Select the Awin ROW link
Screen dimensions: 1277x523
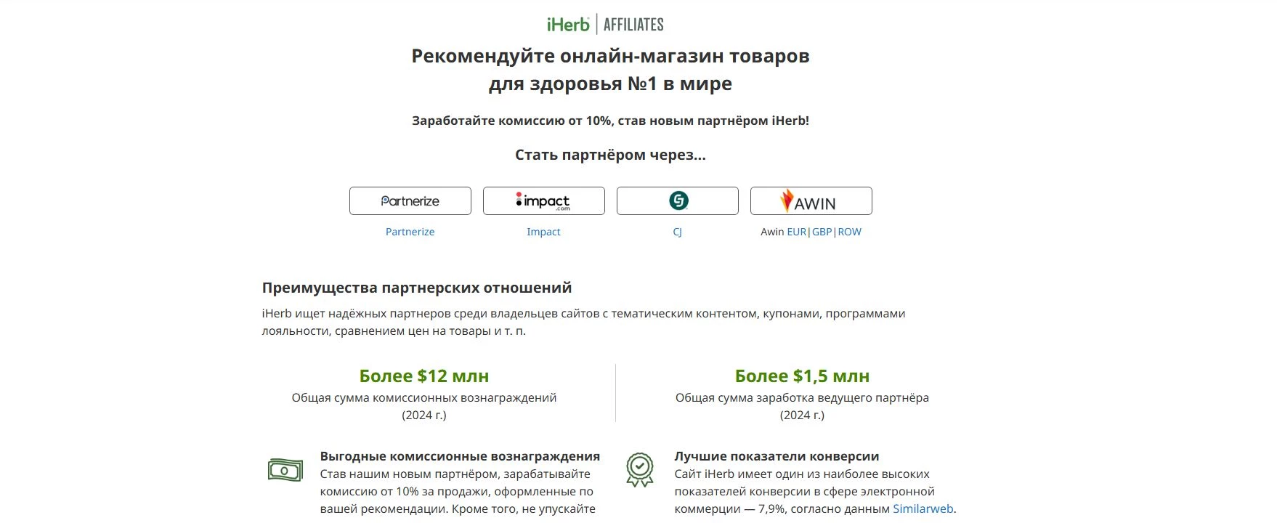(850, 232)
